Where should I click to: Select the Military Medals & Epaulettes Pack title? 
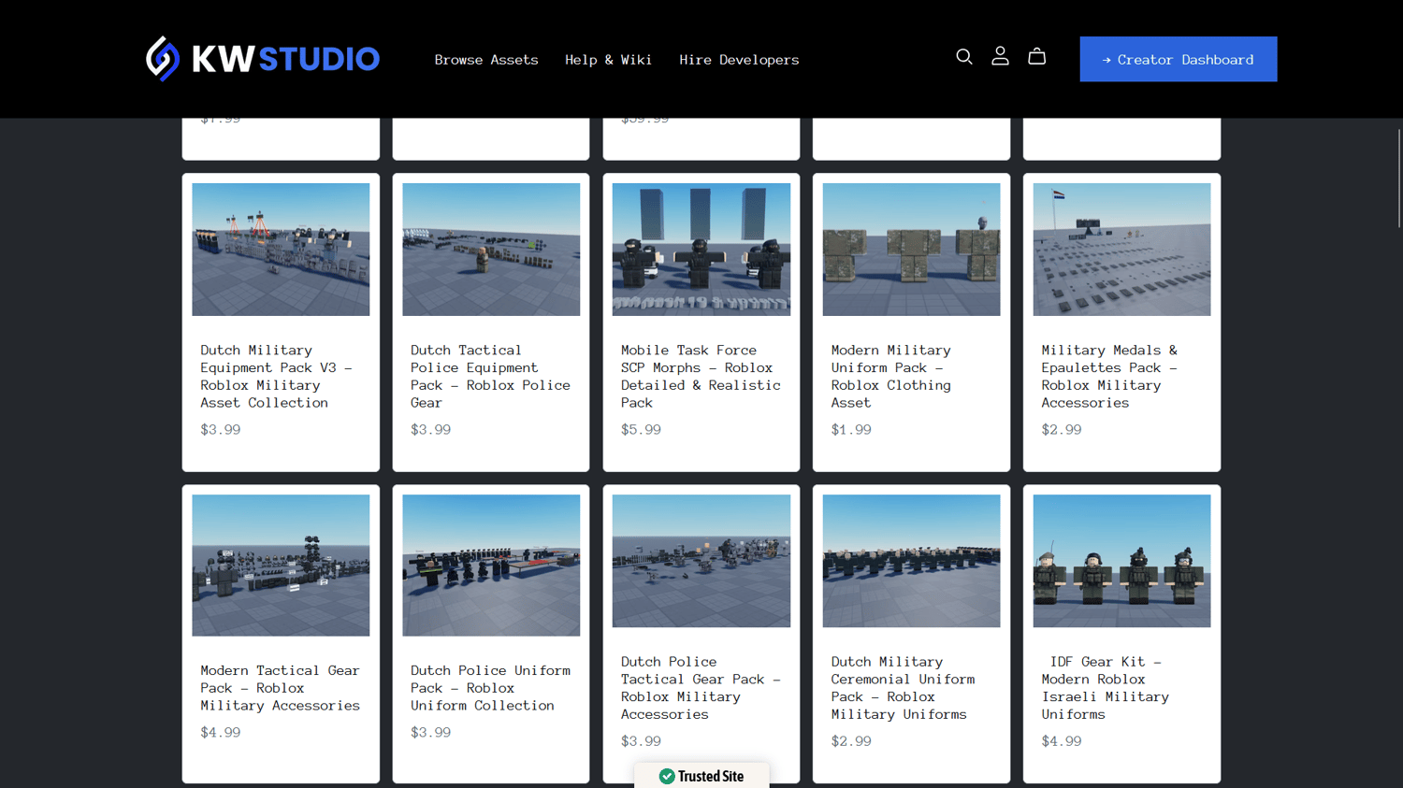[x=1110, y=377]
